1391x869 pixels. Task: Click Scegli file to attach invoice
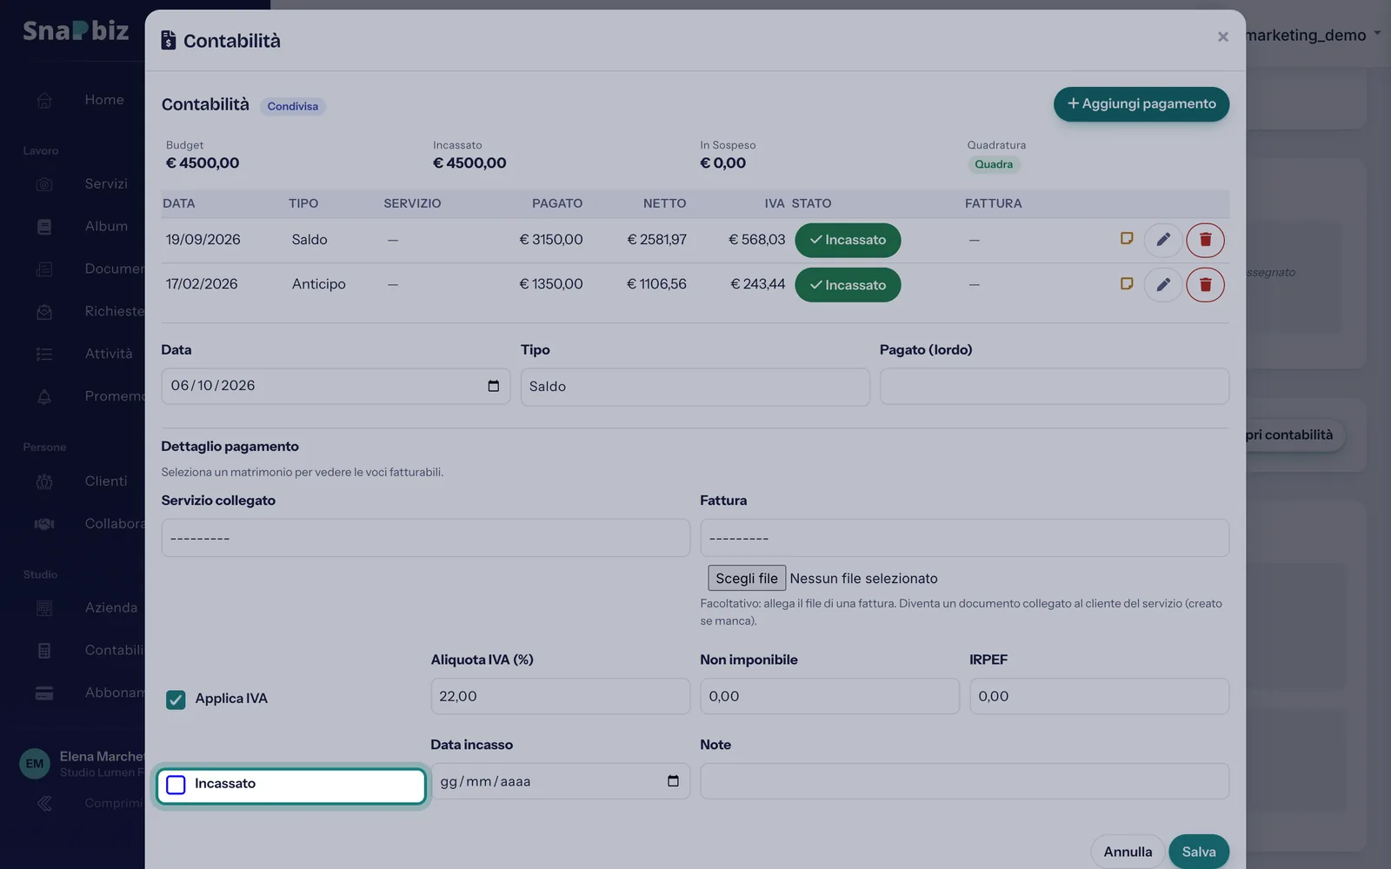pos(747,578)
